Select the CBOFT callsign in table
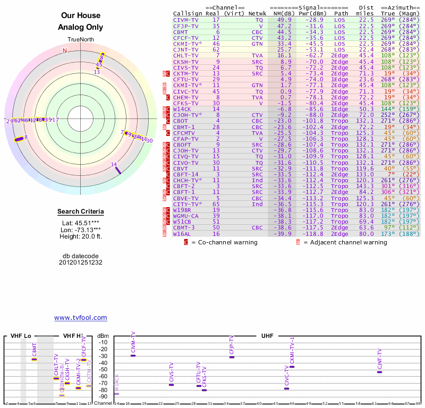The width and height of the screenshot is (425, 408). (x=182, y=145)
